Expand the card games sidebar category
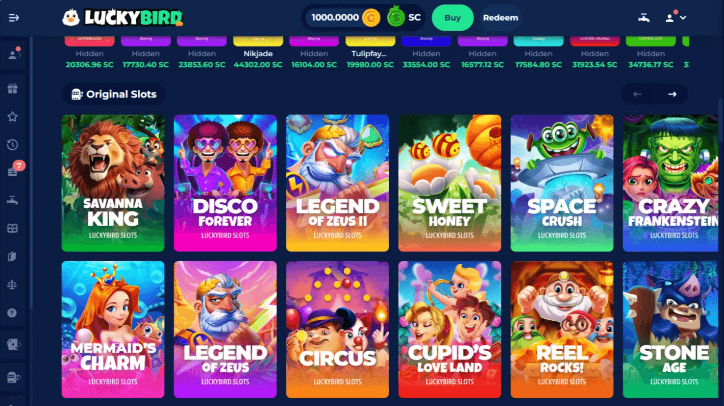The width and height of the screenshot is (724, 406). pyautogui.click(x=14, y=344)
